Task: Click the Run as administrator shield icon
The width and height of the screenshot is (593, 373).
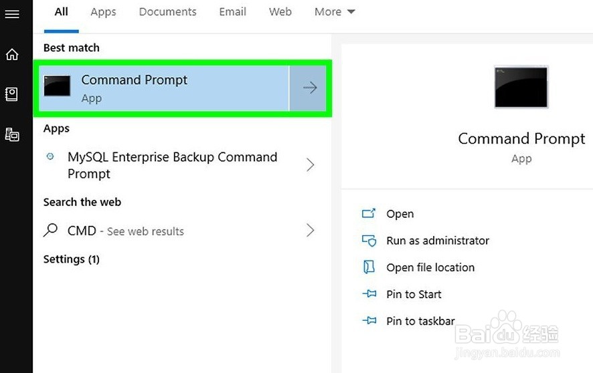Action: coord(369,241)
